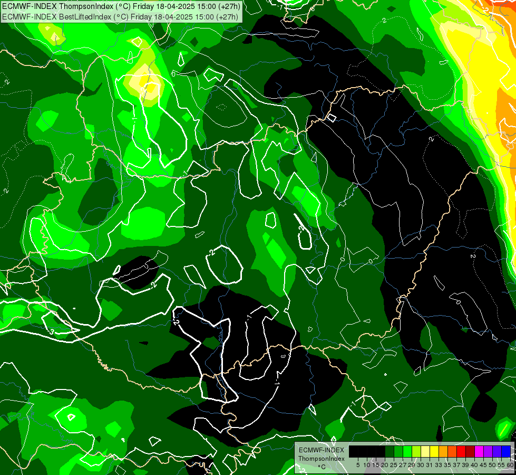The height and width of the screenshot is (475, 516).
Task: Click the medium green 25–27 legend swatch
Action: 398,452
